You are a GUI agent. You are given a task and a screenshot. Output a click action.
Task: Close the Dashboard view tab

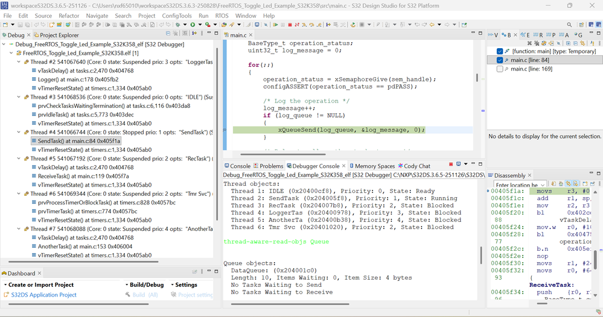point(39,273)
